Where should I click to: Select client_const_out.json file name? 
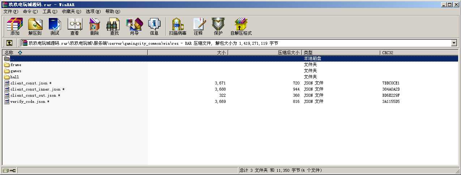click(35, 96)
